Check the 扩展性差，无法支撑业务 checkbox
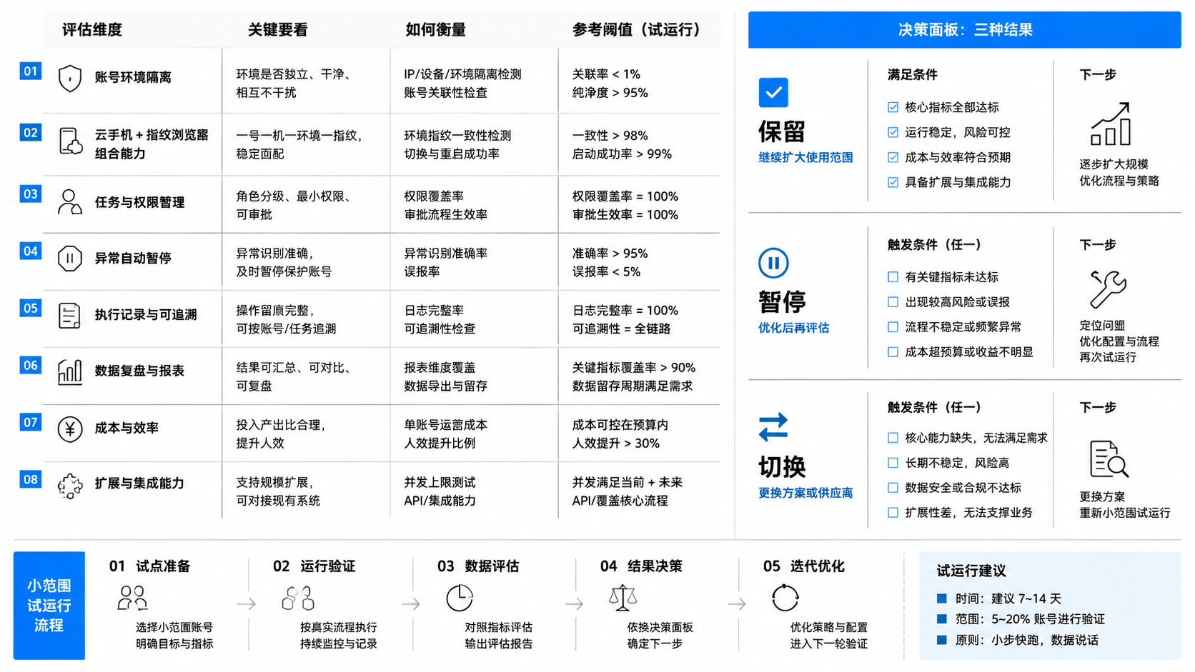 (x=893, y=513)
